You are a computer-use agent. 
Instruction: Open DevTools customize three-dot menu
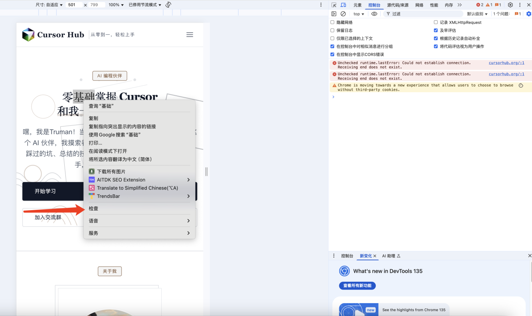[520, 5]
